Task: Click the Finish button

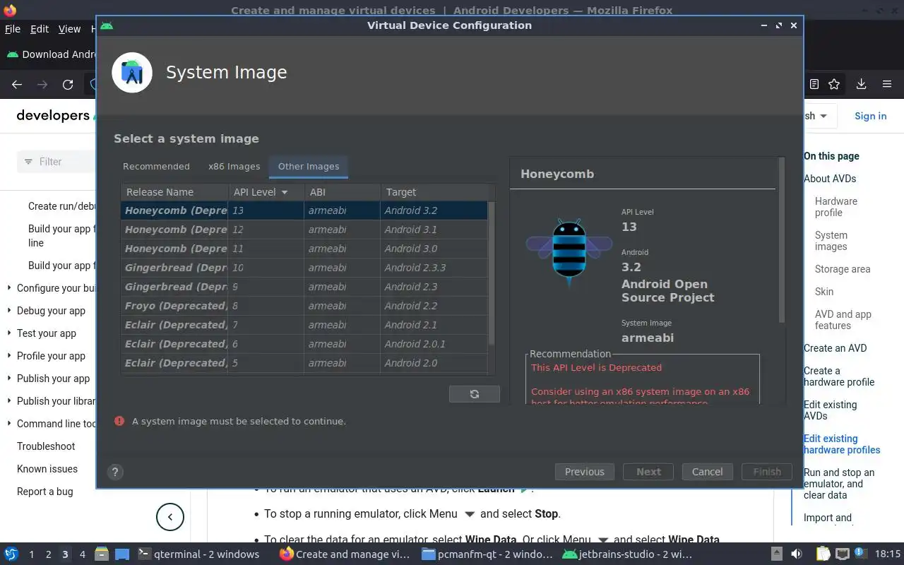Action: [x=767, y=472]
